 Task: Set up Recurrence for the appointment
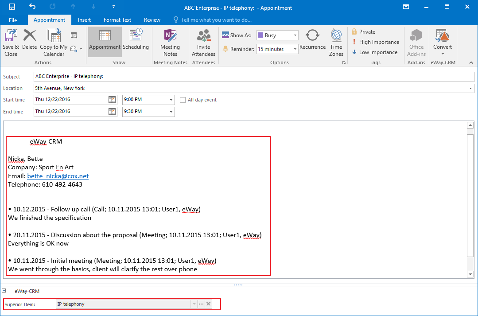(x=312, y=39)
